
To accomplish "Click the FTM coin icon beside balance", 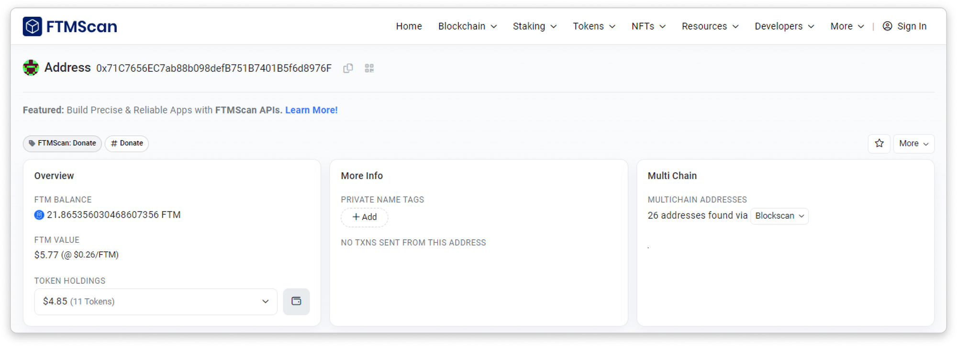I will (39, 215).
